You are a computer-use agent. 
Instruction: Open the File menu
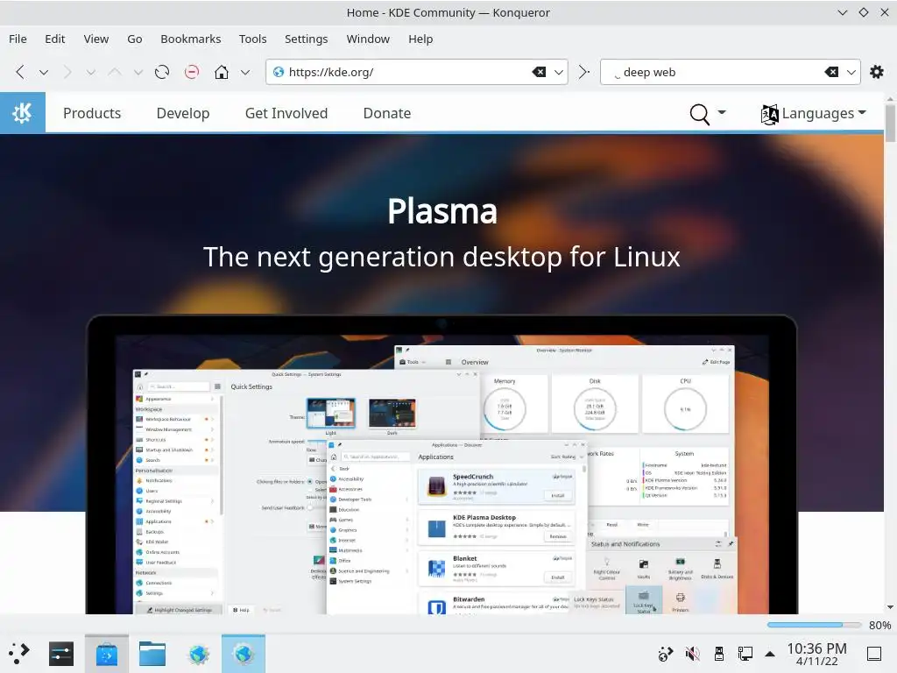18,39
